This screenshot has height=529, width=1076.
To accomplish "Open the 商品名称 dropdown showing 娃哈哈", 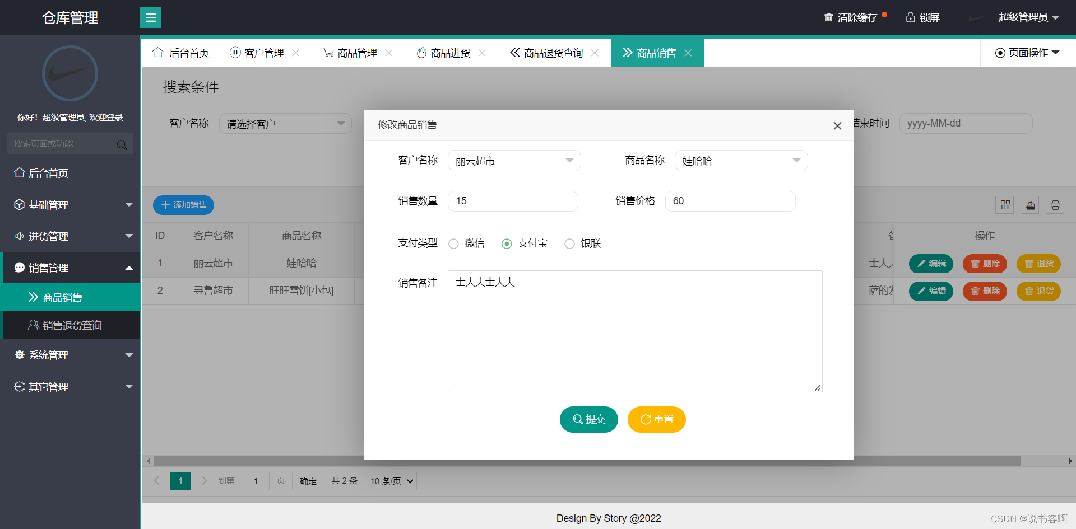I will (741, 161).
